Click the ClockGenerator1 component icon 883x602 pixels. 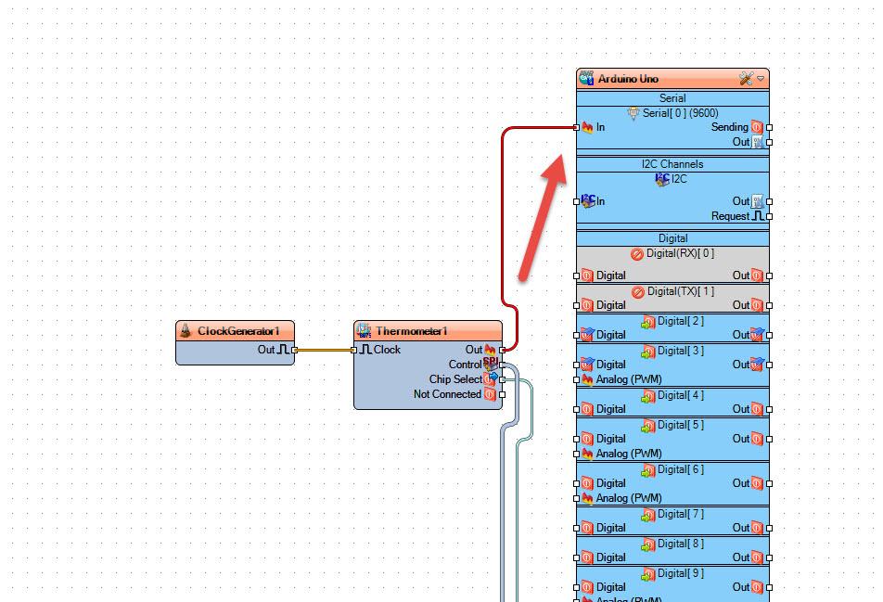pos(186,331)
